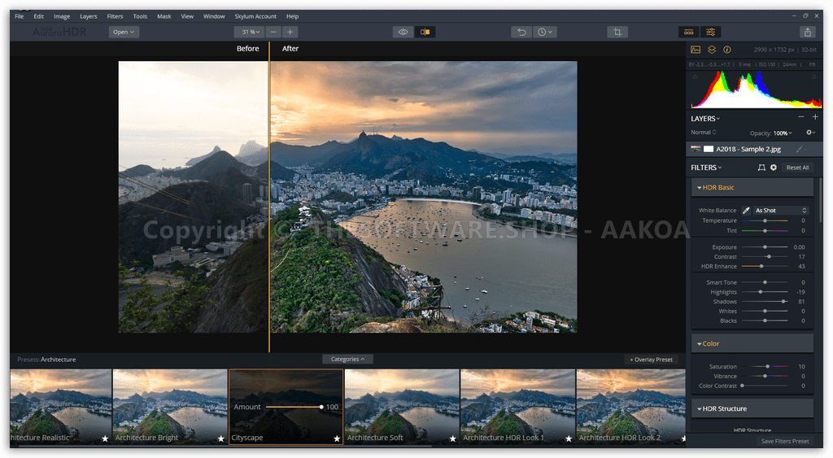Open the Layers menu
Viewport: 833px width, 458px height.
click(x=88, y=16)
